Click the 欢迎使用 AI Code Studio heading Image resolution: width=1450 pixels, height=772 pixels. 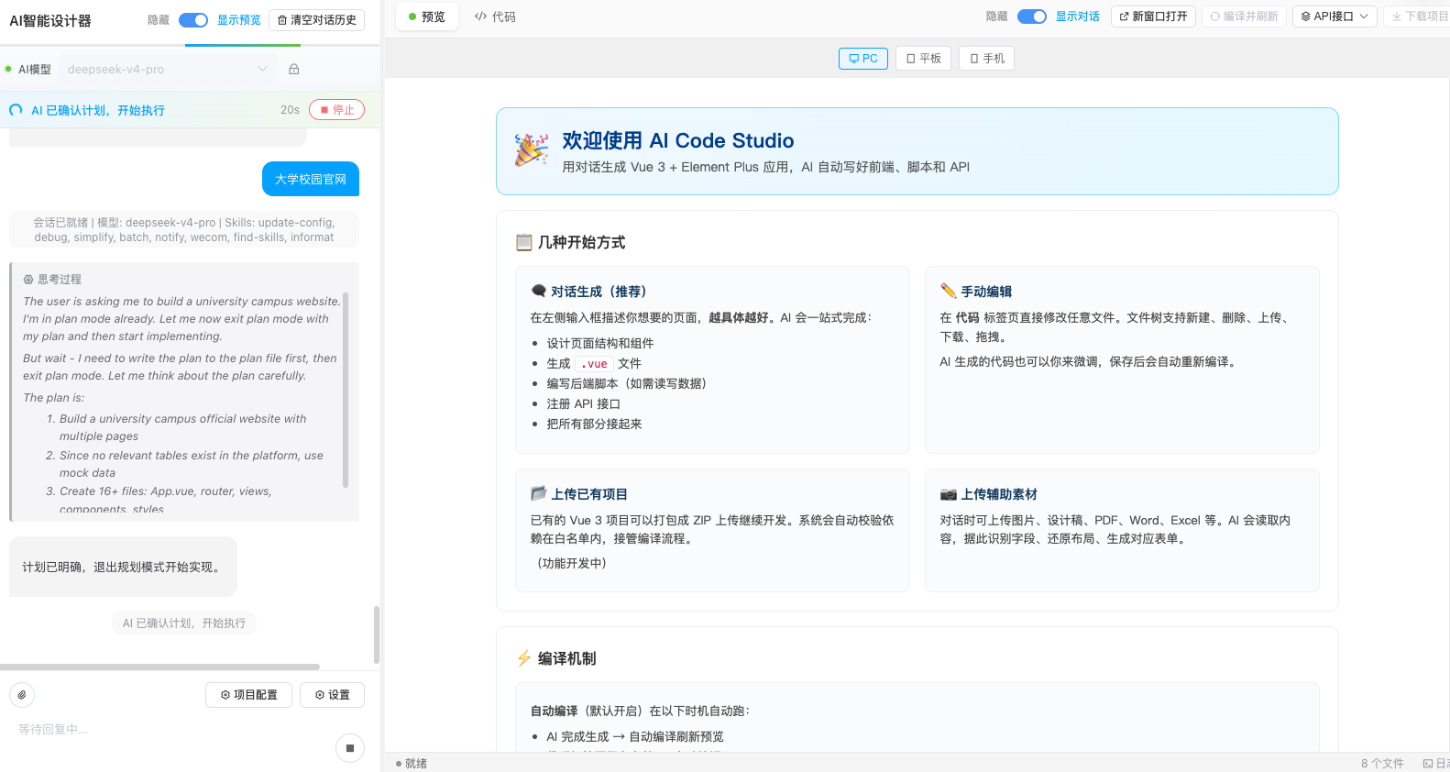coord(678,140)
